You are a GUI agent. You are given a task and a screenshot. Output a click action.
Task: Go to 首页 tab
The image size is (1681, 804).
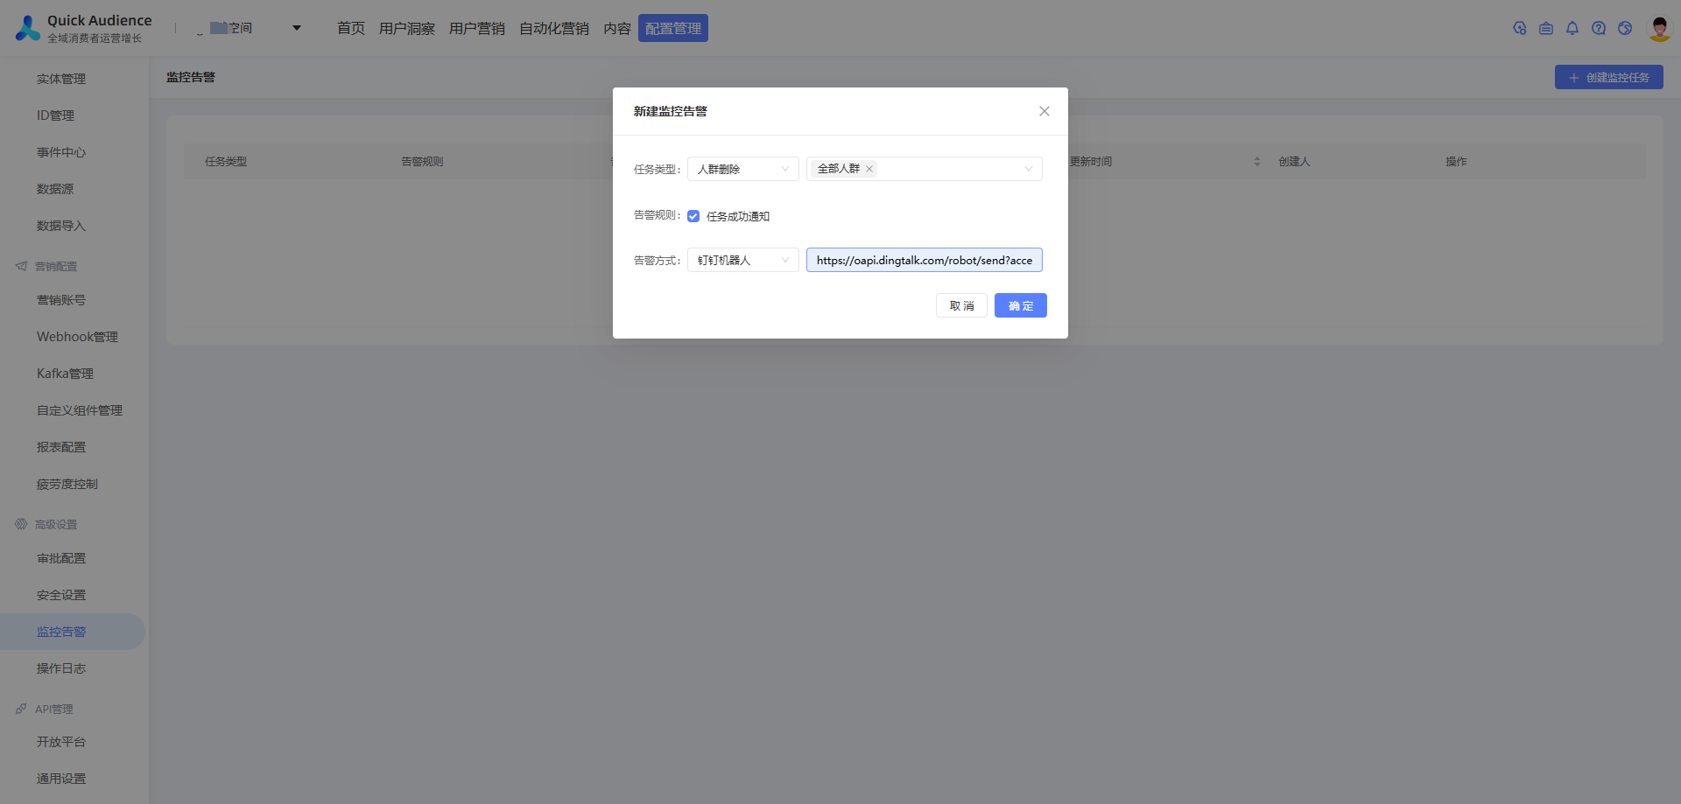351,28
